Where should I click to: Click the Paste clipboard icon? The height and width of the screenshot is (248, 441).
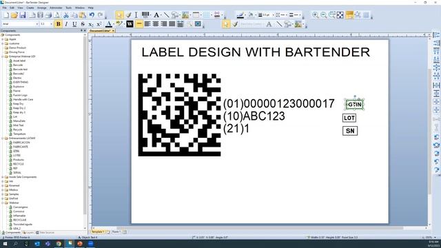[x=83, y=15]
